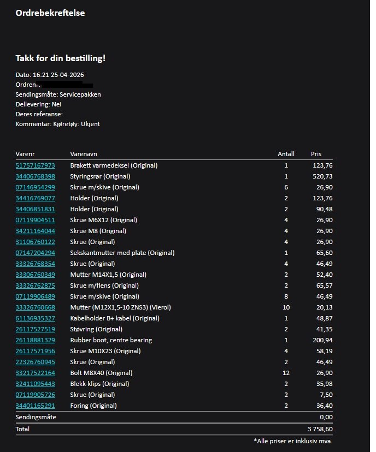This screenshot has height=452, width=376.
Task: Select part link 31106760122
Action: 35,242
